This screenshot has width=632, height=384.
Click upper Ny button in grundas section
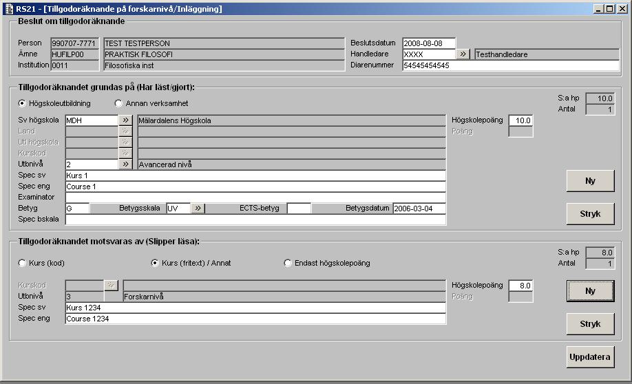[591, 181]
